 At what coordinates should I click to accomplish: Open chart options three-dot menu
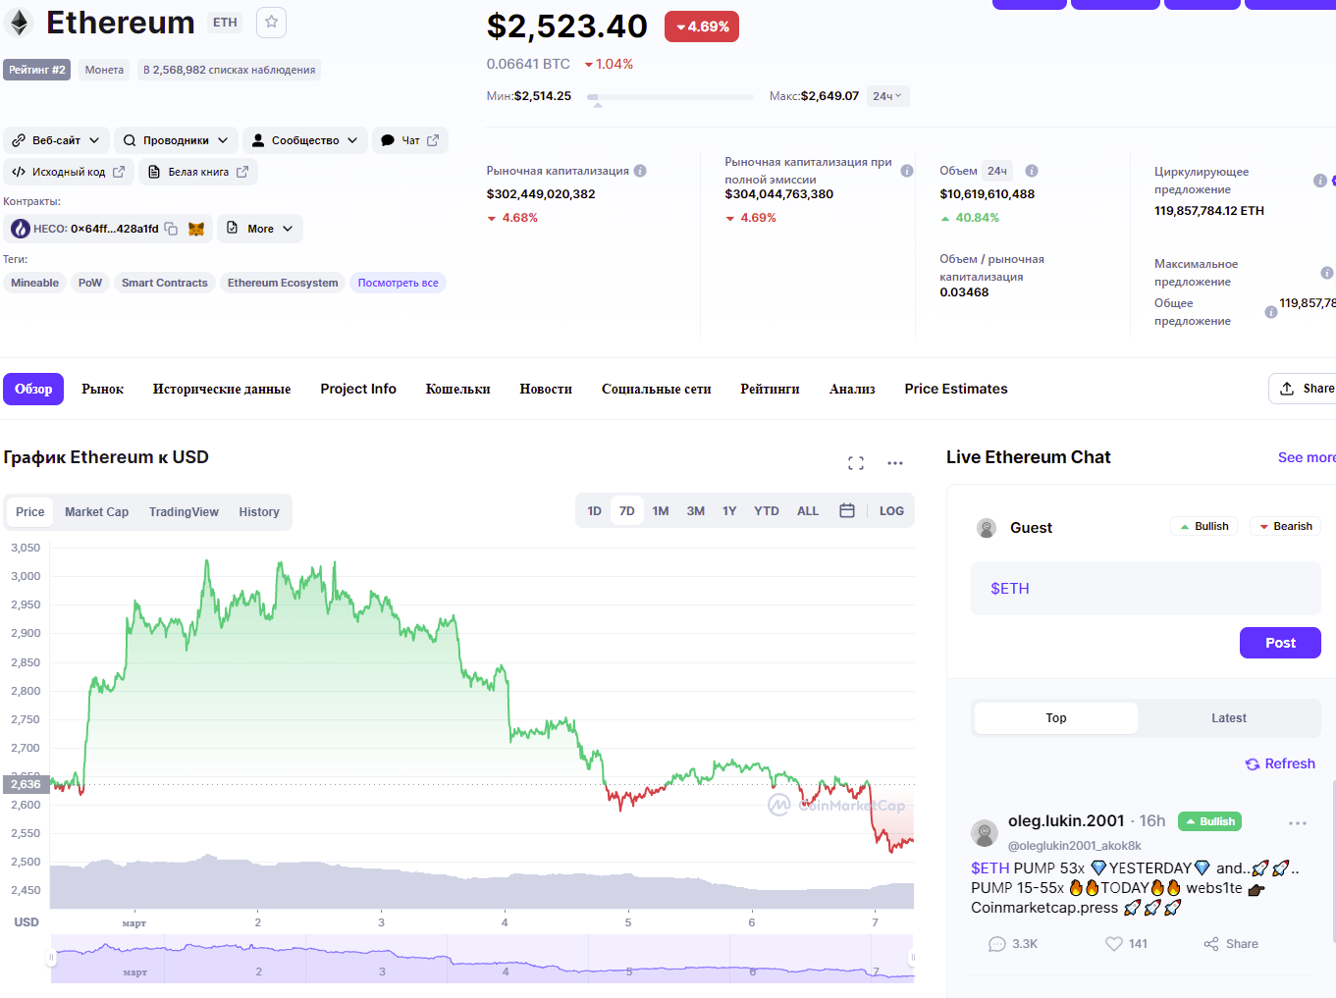point(895,463)
